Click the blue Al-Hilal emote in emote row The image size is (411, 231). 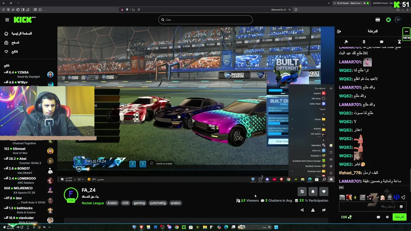click(396, 197)
